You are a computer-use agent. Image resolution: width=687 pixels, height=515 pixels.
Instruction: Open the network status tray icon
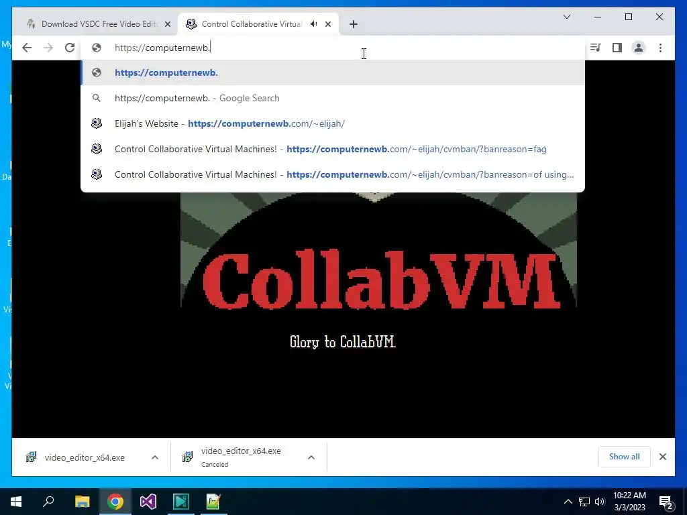[x=584, y=502]
